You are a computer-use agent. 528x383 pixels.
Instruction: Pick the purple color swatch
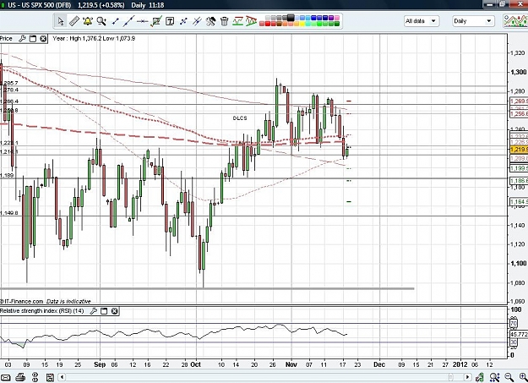coord(331,18)
